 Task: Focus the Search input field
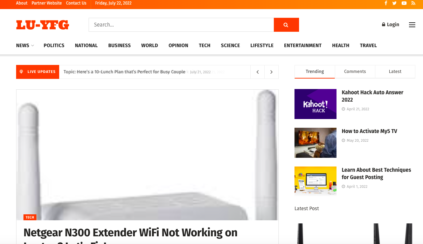[181, 25]
